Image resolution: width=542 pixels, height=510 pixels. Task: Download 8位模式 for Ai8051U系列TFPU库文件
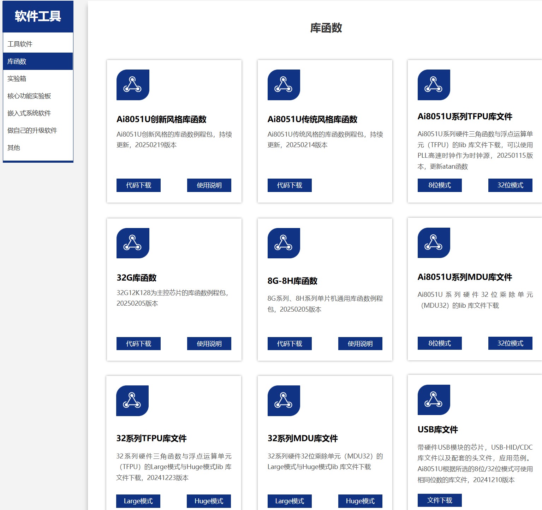click(440, 185)
